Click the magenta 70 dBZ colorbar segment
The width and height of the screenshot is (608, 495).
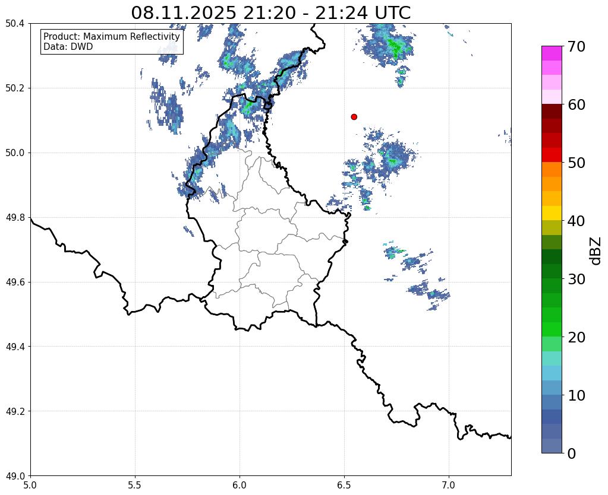click(552, 53)
